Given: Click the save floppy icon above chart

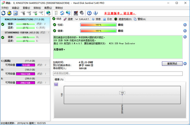Looking at the screenshot, I should pos(56,84).
